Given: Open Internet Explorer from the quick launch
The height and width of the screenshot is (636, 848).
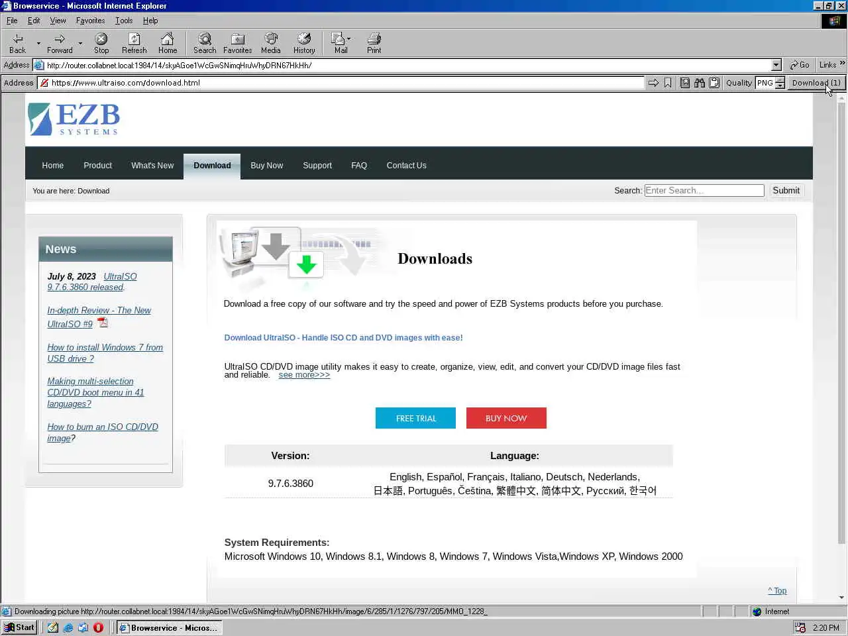Looking at the screenshot, I should point(68,627).
